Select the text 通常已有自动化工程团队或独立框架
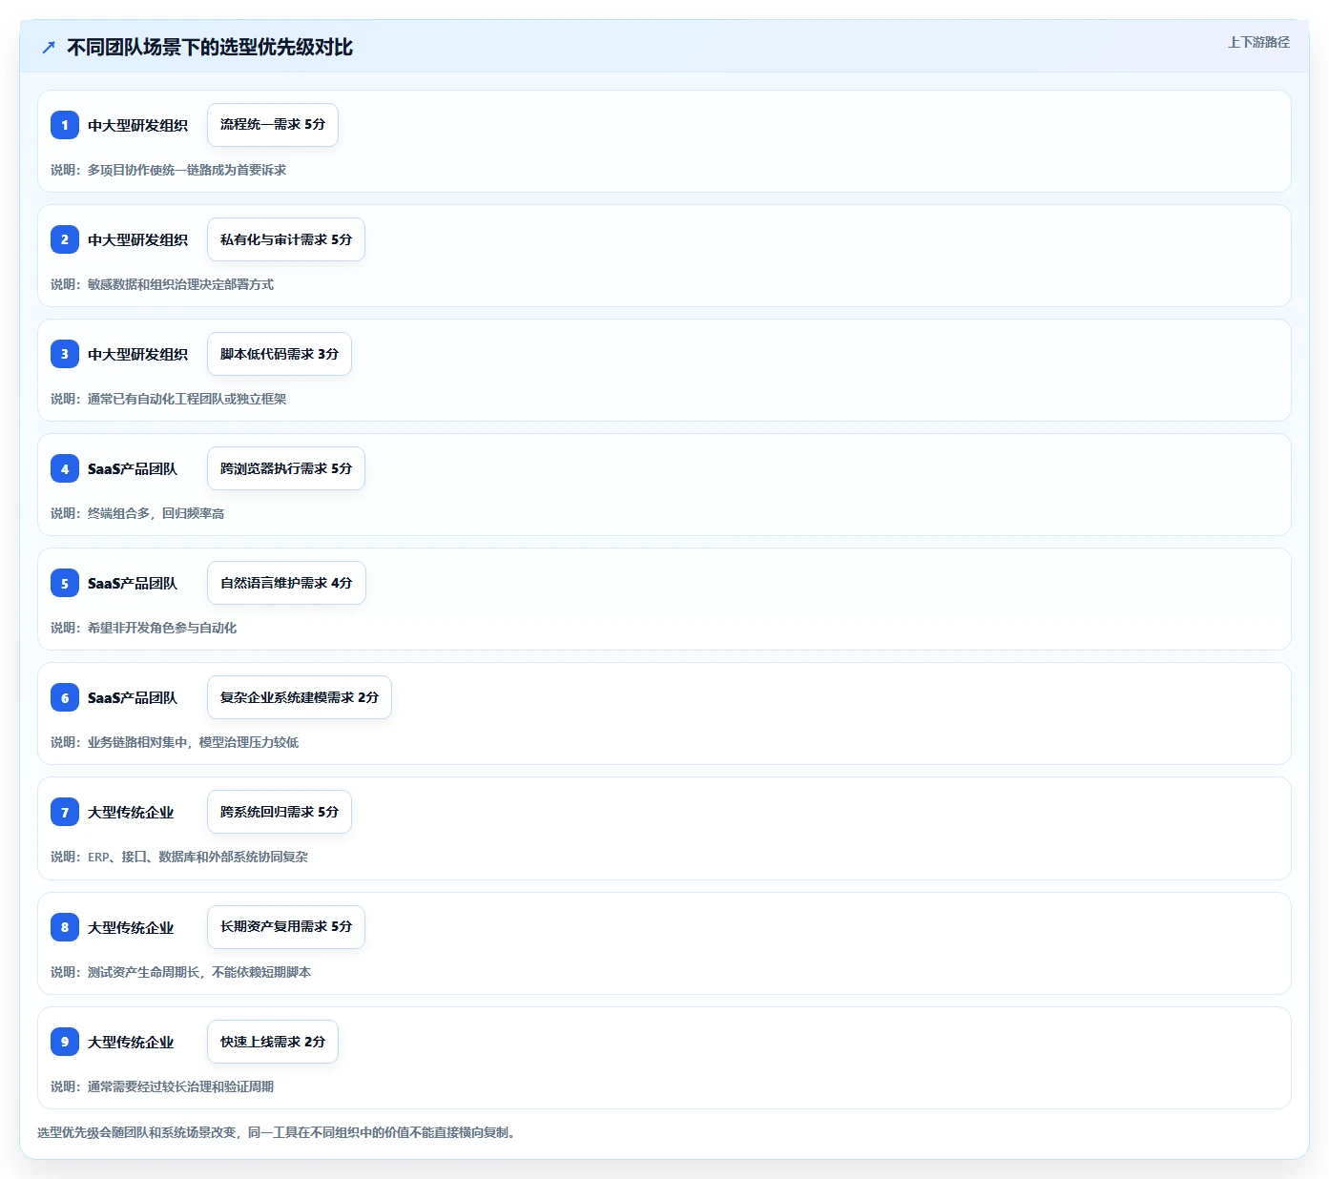Image resolution: width=1329 pixels, height=1179 pixels. (x=187, y=399)
